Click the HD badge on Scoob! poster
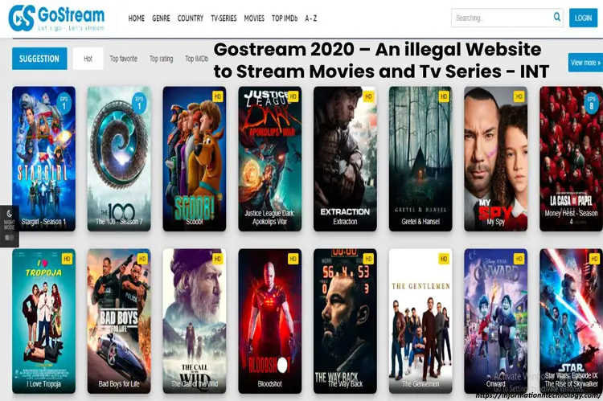The image size is (603, 401). 218,96
